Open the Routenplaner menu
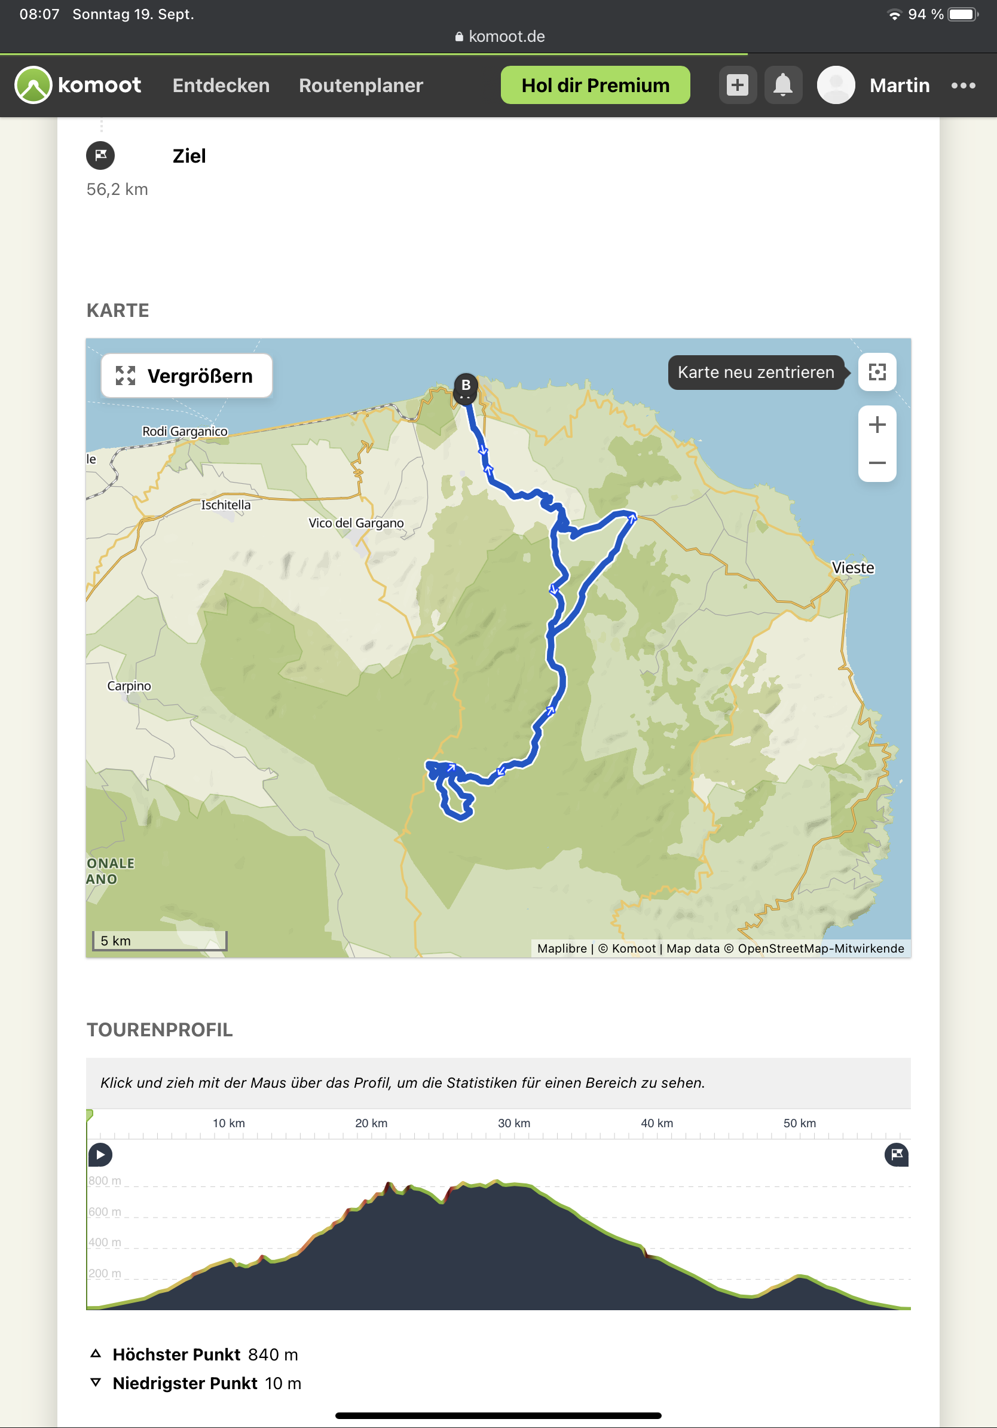 [360, 85]
